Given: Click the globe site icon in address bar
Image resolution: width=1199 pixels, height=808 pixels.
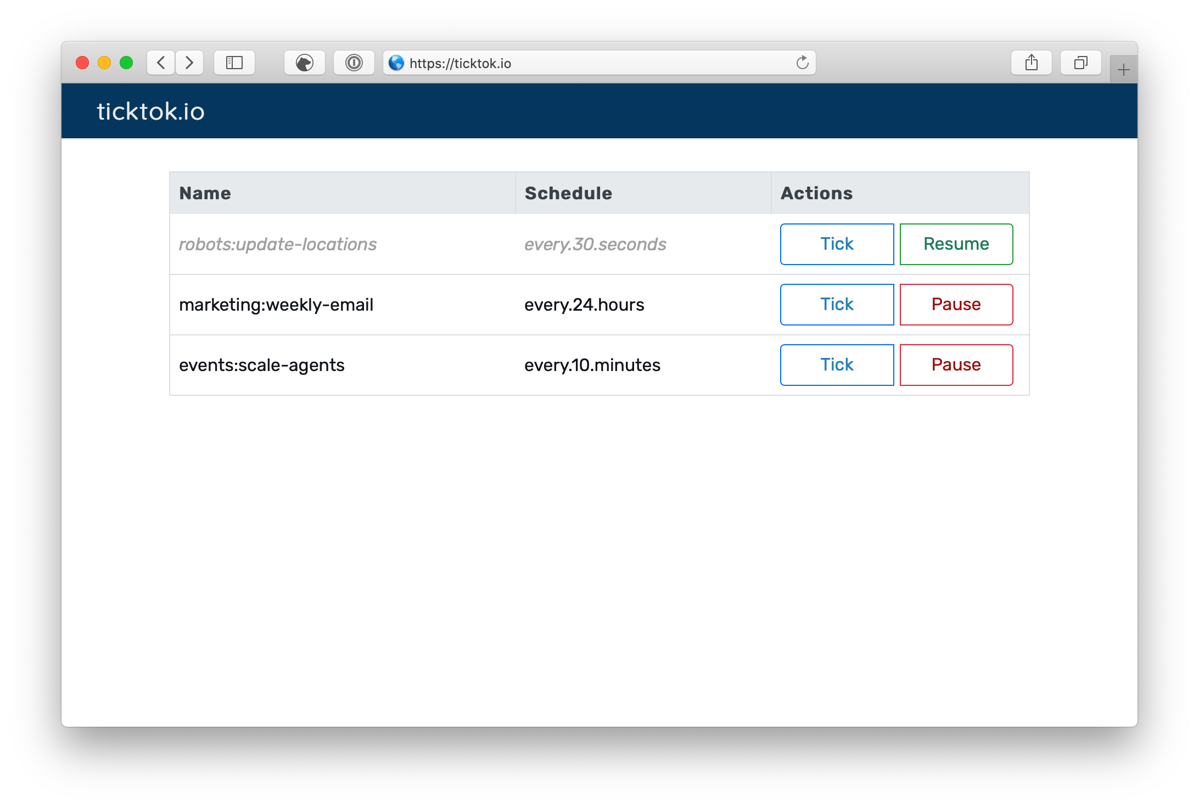Looking at the screenshot, I should (396, 63).
